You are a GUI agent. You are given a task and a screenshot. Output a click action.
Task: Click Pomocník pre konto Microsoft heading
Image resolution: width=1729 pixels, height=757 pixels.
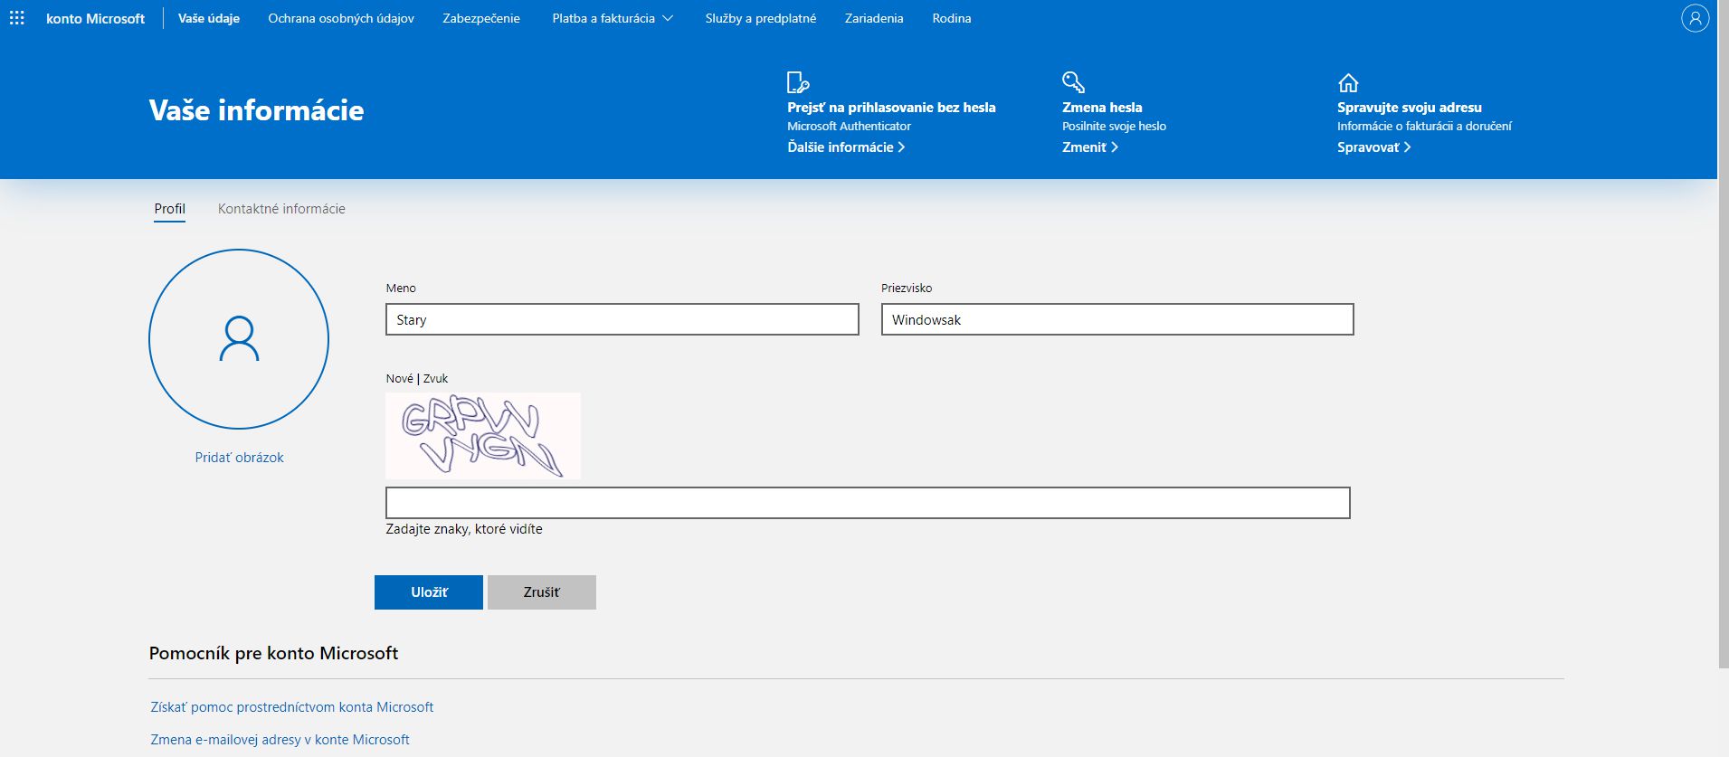point(273,654)
